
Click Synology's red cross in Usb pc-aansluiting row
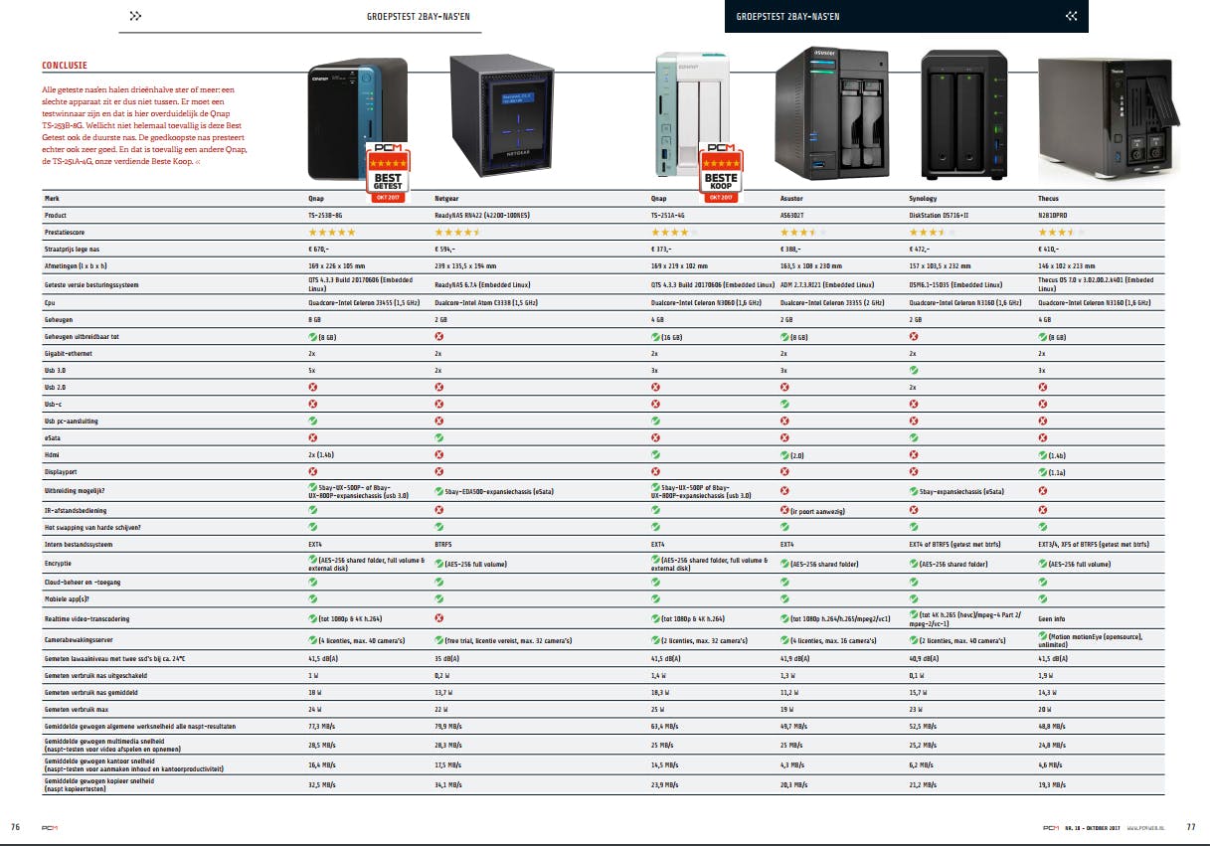[914, 421]
